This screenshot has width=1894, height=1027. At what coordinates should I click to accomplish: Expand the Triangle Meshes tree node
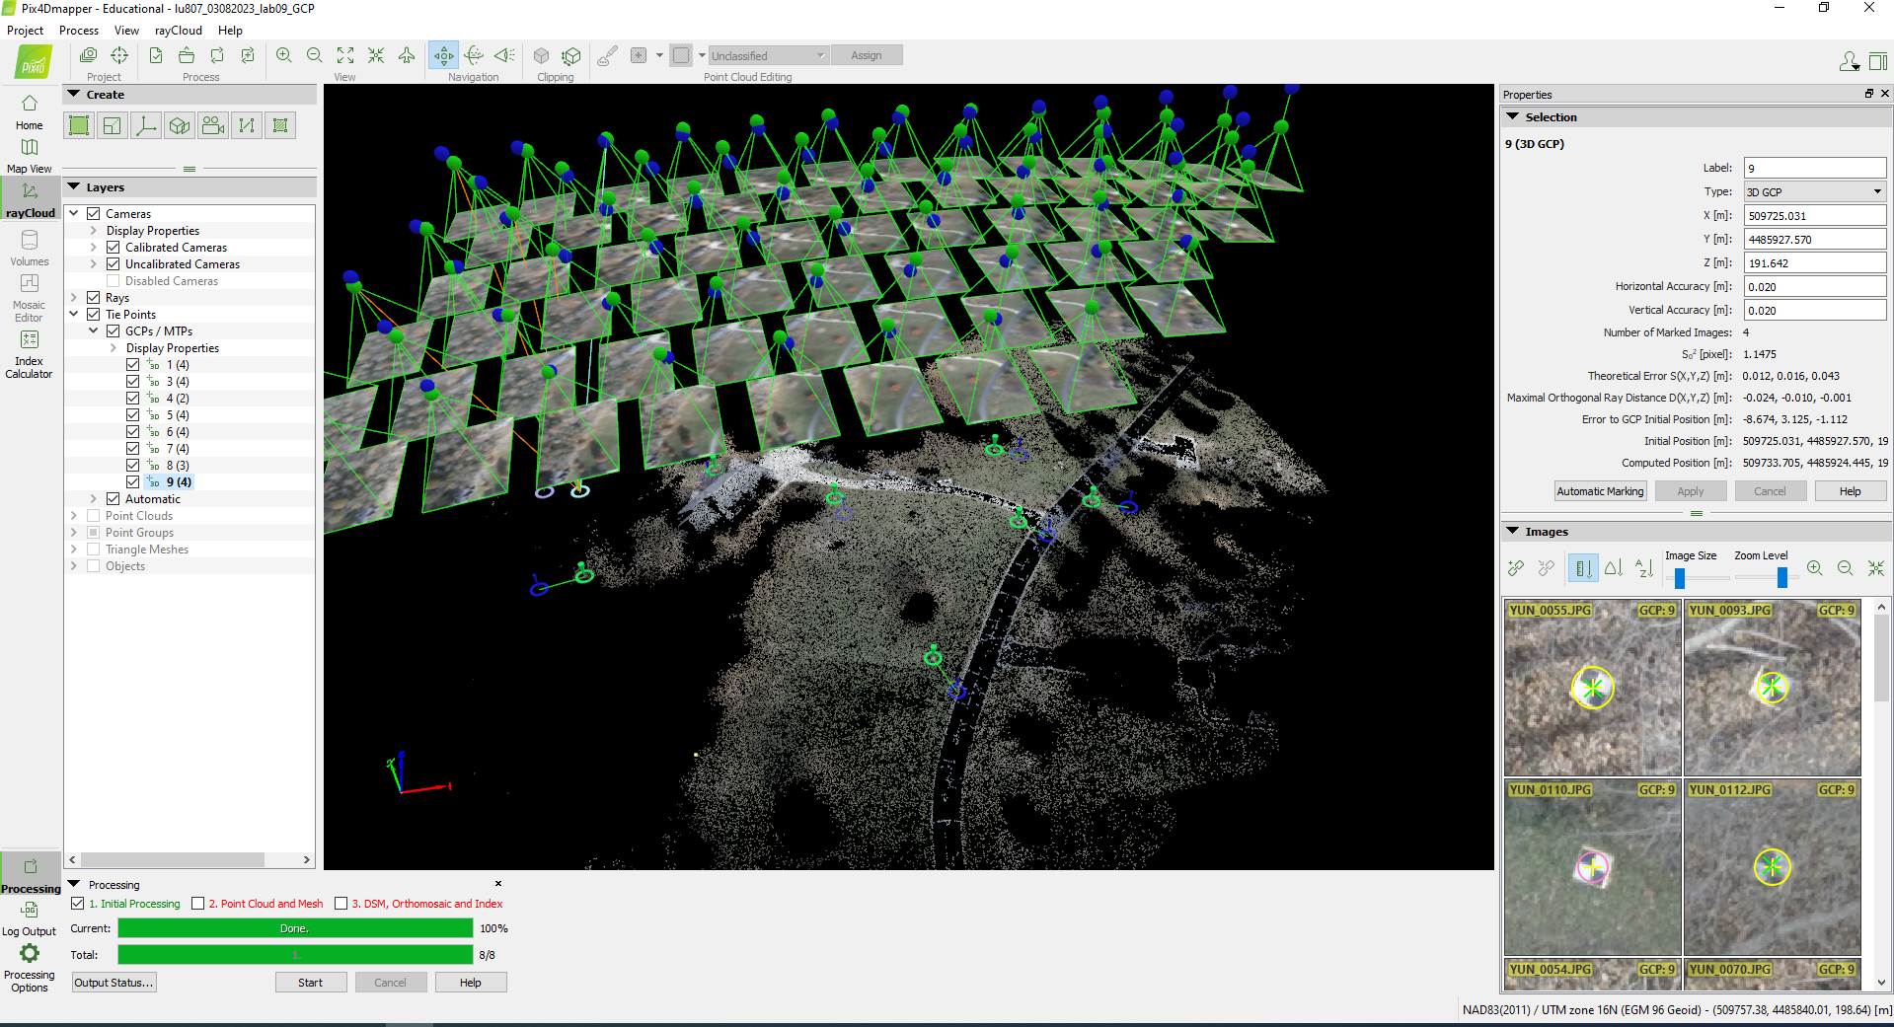(x=74, y=550)
